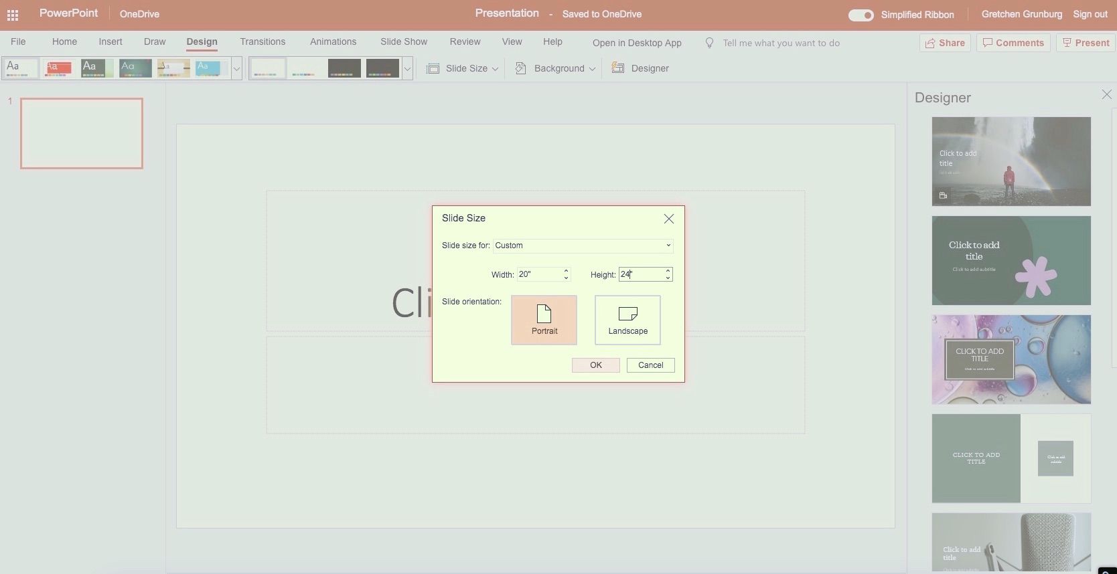Screen dimensions: 1117x574
Task: Close the Slide Size dialog
Action: tap(668, 219)
